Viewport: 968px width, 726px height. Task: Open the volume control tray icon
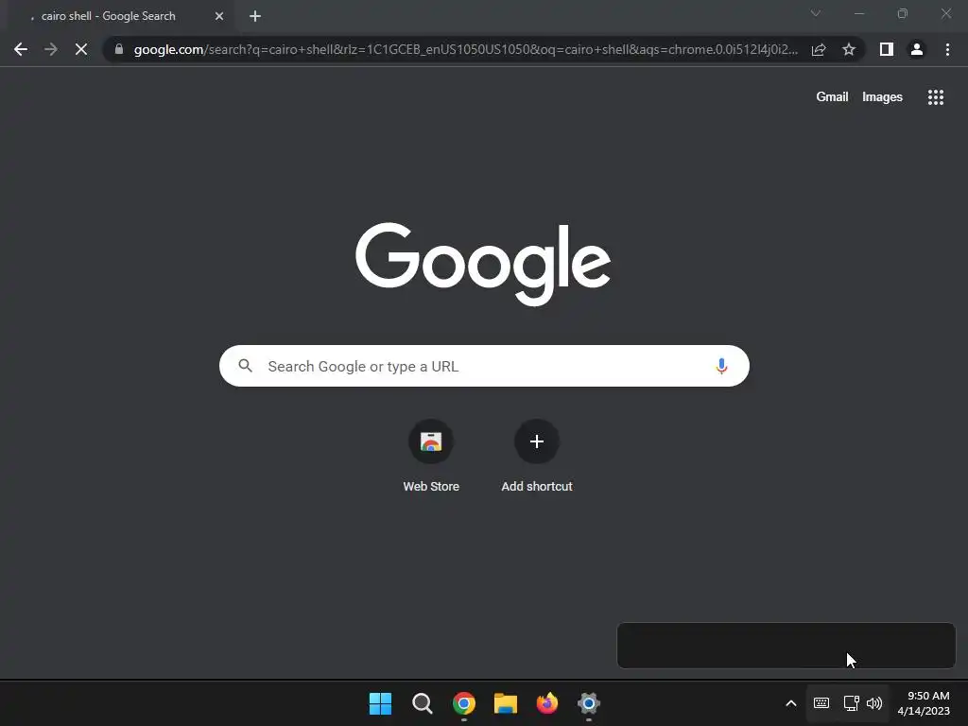[874, 703]
